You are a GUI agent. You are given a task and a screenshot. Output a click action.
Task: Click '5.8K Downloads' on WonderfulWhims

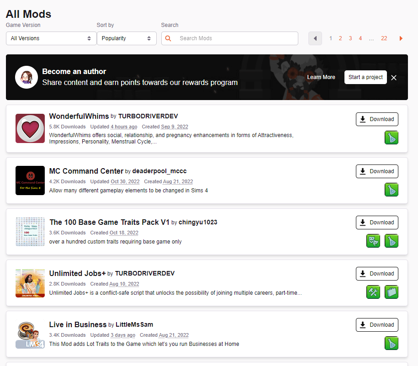pyautogui.click(x=68, y=127)
